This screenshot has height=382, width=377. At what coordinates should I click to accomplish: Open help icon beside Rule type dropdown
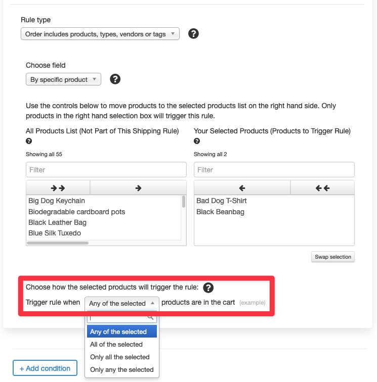click(193, 34)
